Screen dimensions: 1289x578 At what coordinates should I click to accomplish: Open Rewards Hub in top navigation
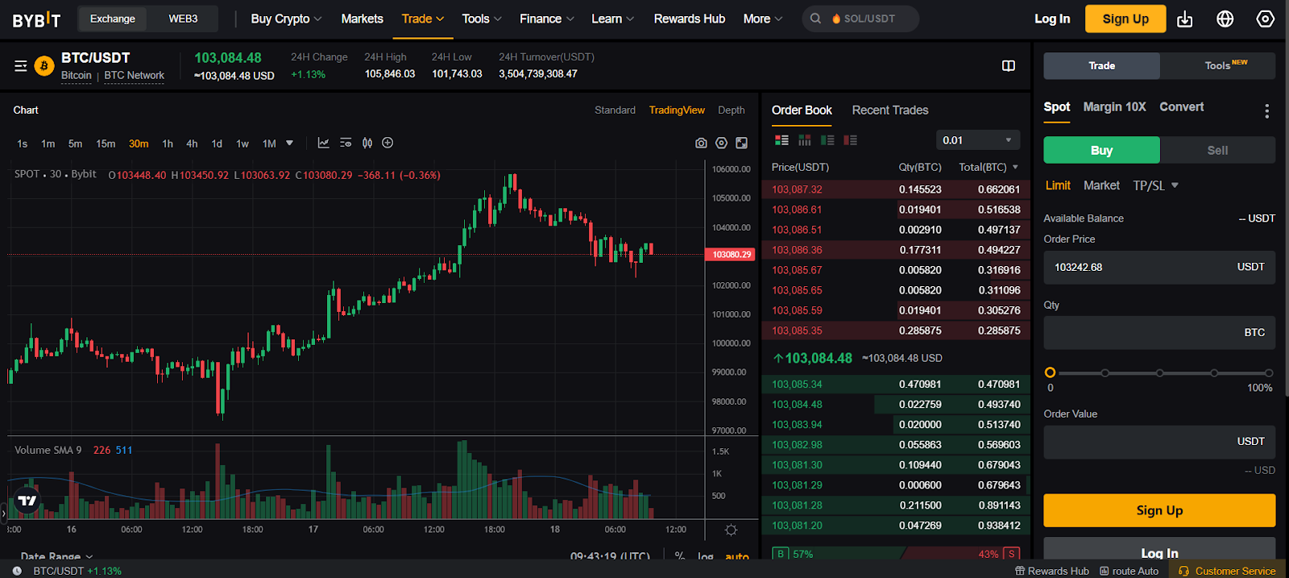coord(690,19)
